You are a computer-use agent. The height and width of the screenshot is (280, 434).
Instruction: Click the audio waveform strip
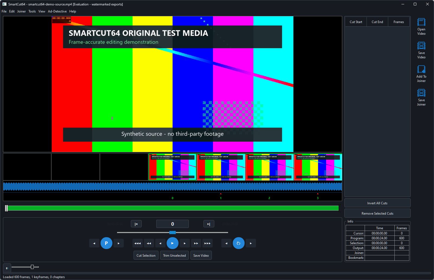click(x=173, y=186)
